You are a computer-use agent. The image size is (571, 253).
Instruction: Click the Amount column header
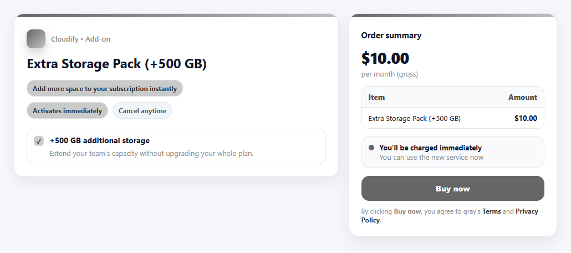[x=522, y=97]
